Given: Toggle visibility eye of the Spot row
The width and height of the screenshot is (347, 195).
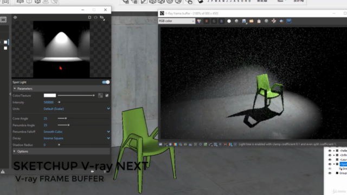Looking at the screenshot, I should [x=330, y=164].
